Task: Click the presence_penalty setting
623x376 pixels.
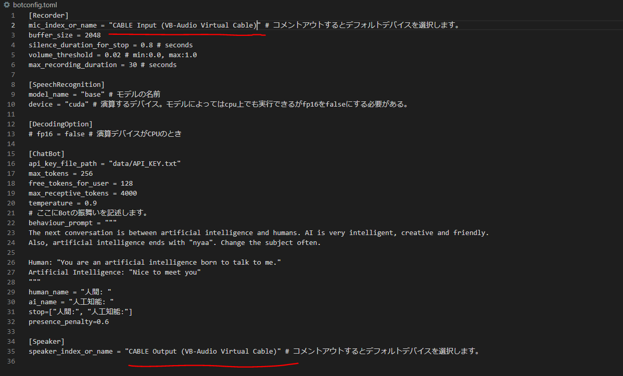Action: tap(68, 321)
